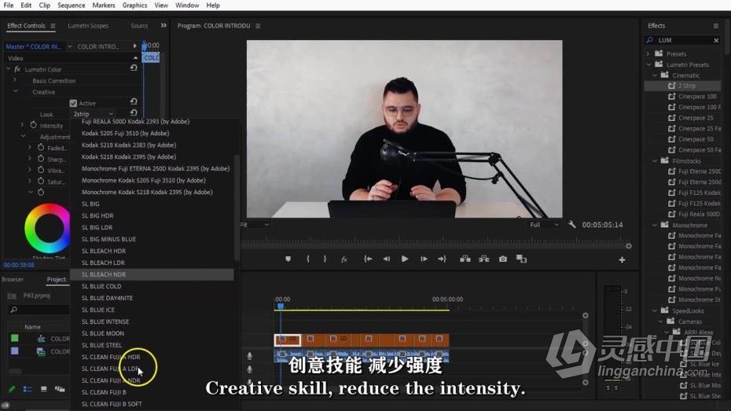Open the Button Editor plus icon
Screen dimensions: 731x411
point(622,260)
